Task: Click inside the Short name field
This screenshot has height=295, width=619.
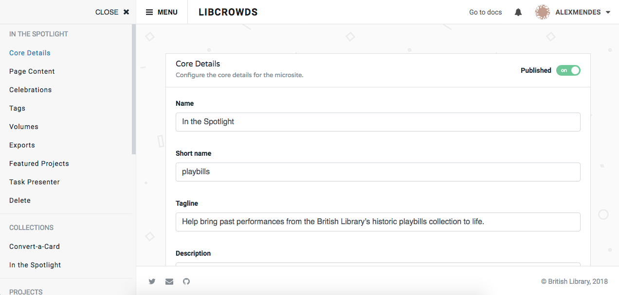Action: (x=378, y=172)
